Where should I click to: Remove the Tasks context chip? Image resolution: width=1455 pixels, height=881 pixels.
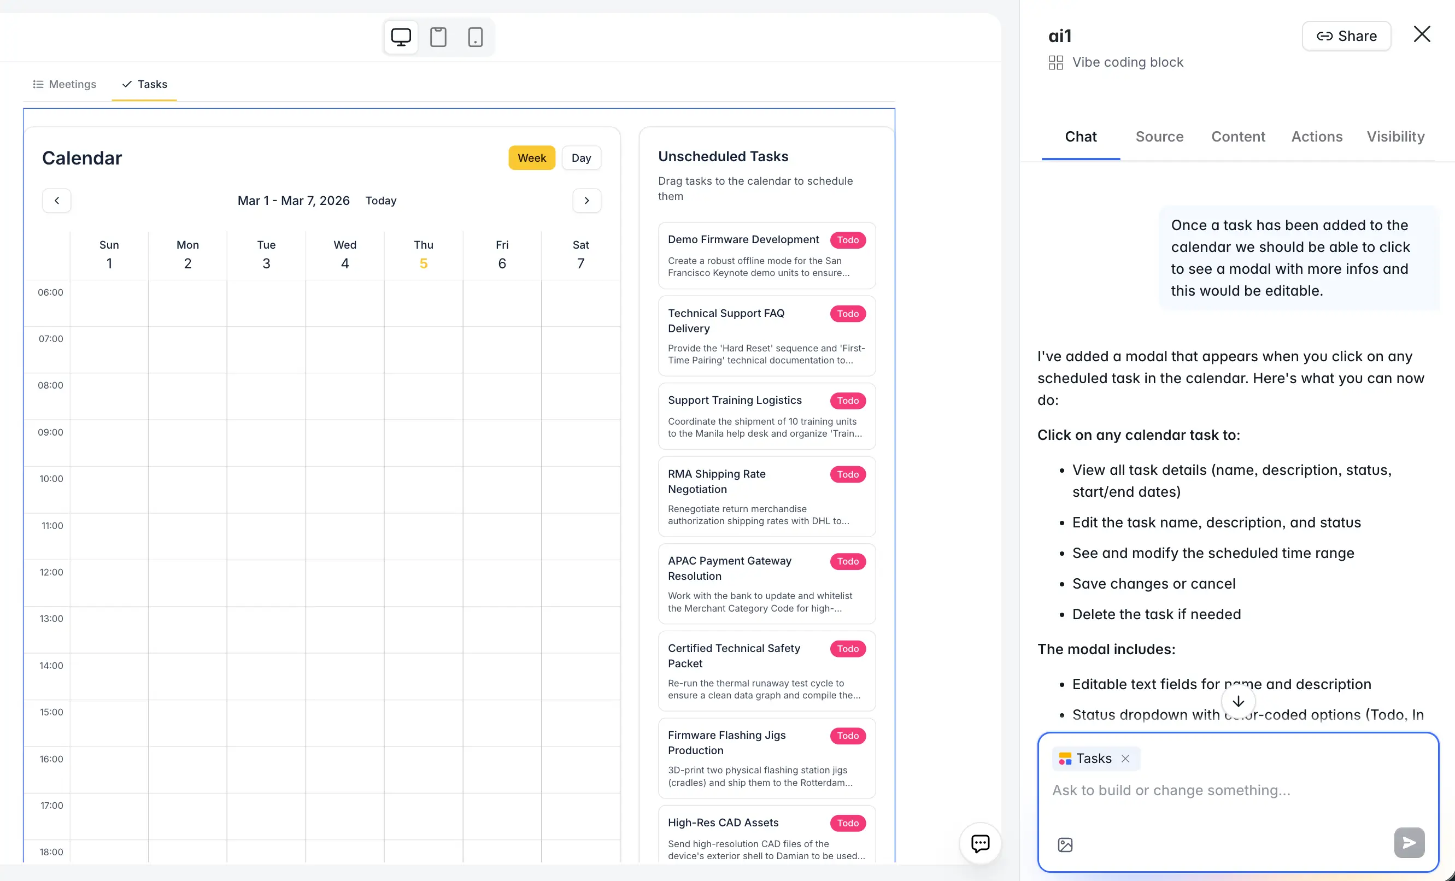coord(1126,758)
